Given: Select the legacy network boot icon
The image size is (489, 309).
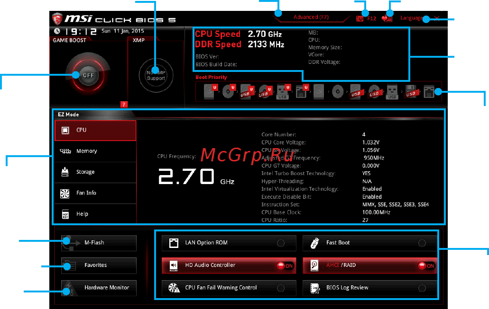Looking at the screenshot, I should 429,92.
